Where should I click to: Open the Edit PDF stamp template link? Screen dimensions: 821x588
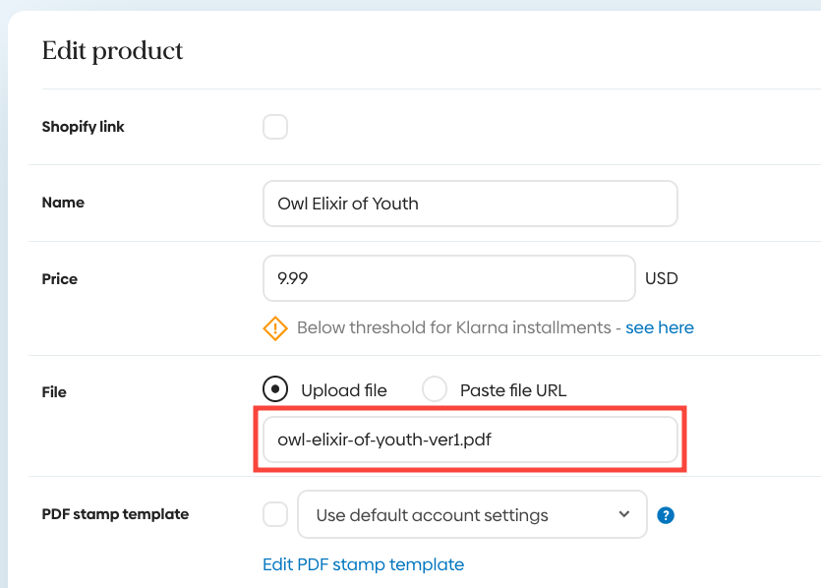click(363, 564)
